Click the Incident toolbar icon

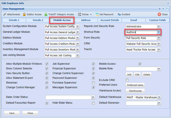pyautogui.click(x=119, y=14)
